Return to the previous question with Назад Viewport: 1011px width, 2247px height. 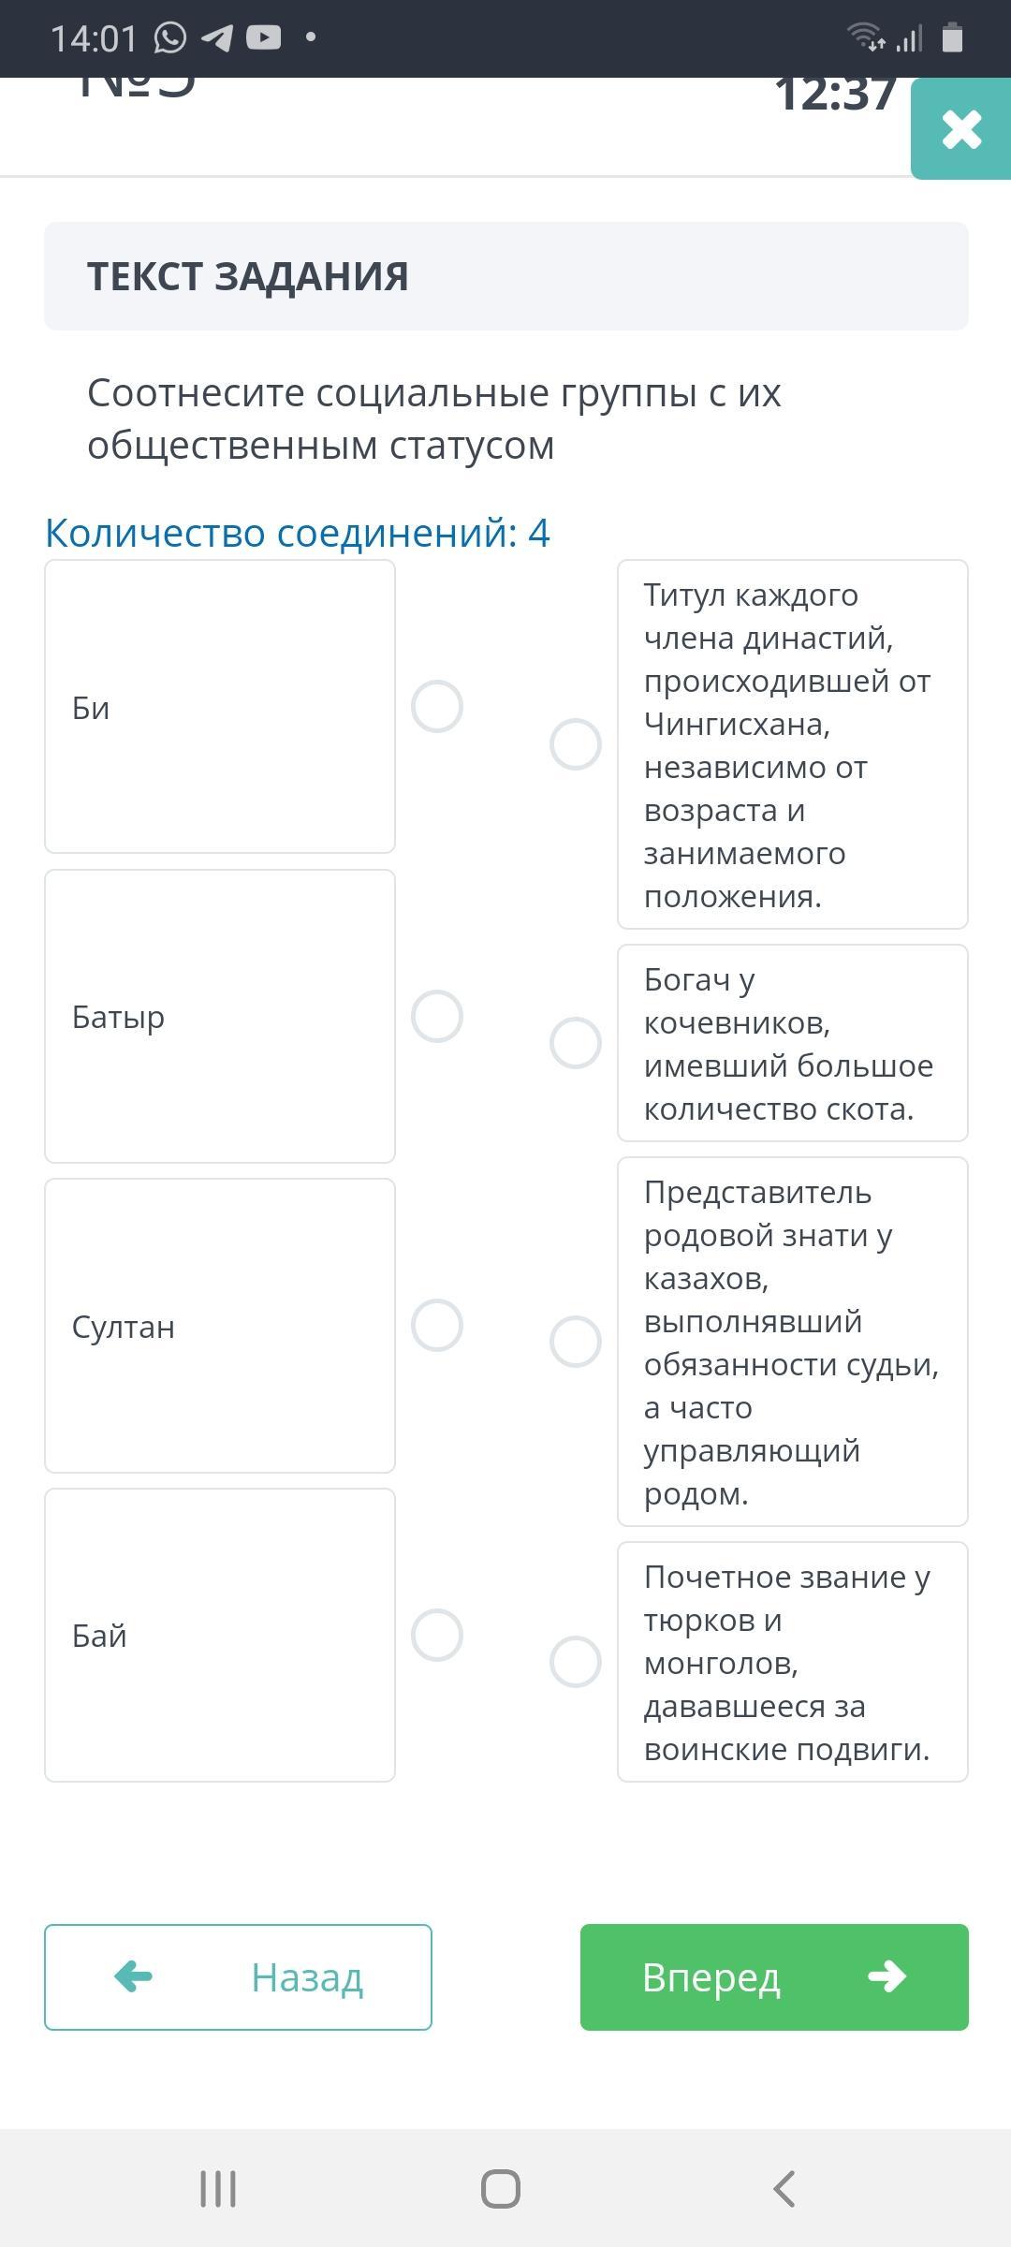tap(238, 1977)
